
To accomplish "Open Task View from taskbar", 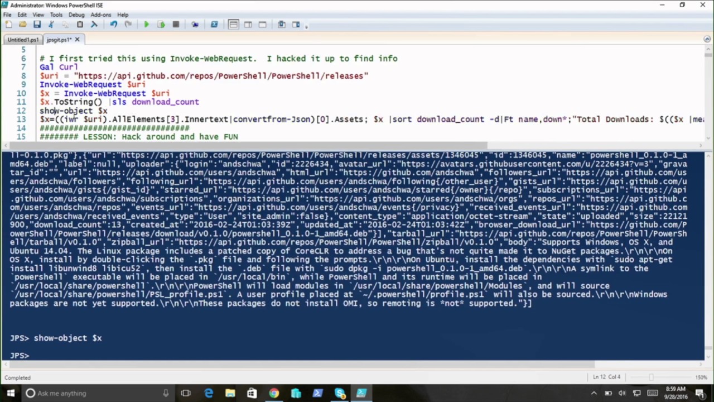I will pos(186,393).
